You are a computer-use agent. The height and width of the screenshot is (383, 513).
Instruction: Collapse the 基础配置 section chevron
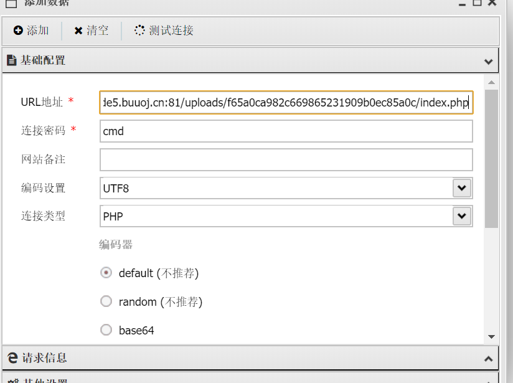tap(489, 62)
